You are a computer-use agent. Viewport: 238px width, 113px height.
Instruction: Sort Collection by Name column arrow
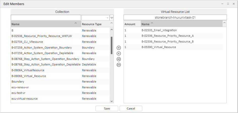pos(76,23)
